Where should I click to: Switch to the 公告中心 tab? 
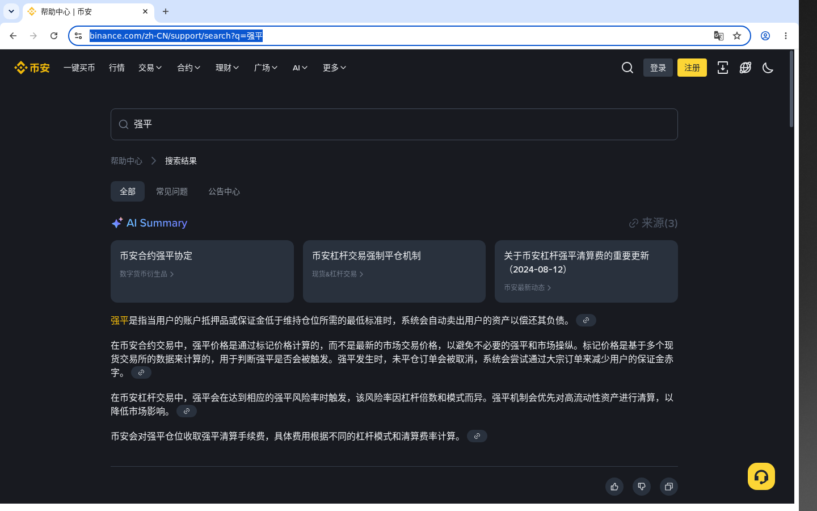pos(224,191)
